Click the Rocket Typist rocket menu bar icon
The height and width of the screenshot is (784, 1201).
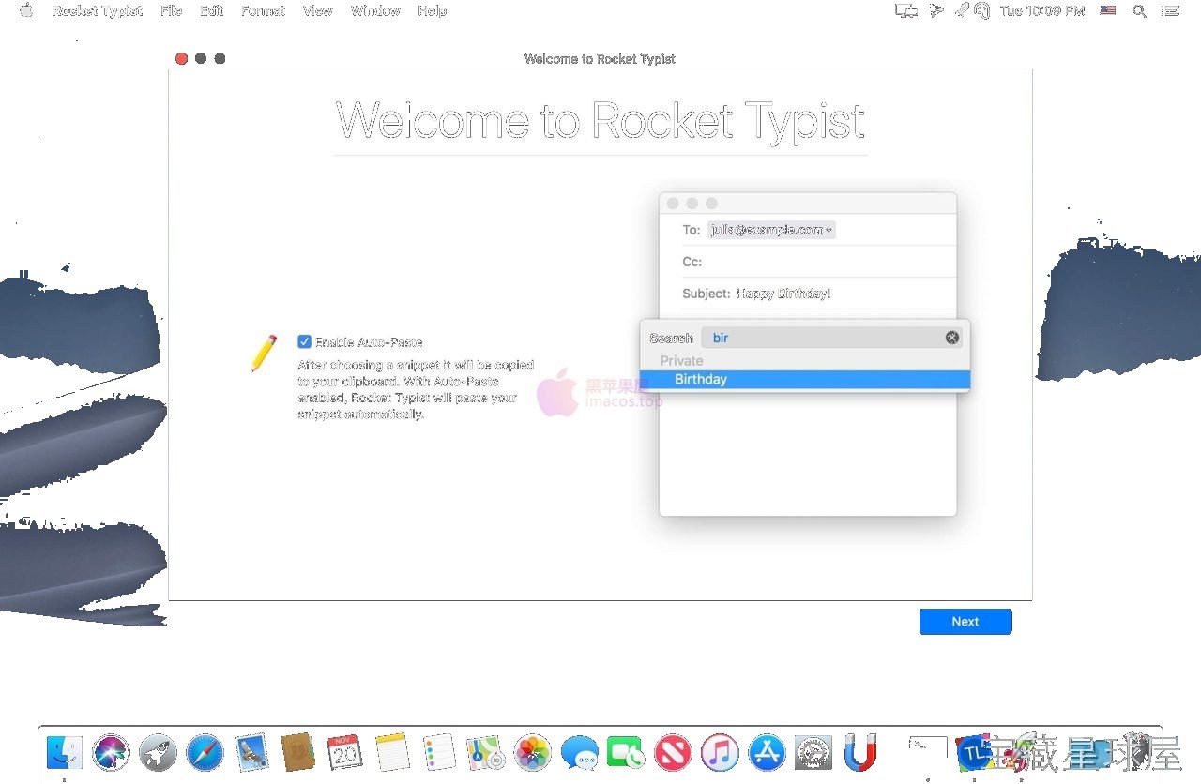click(962, 10)
